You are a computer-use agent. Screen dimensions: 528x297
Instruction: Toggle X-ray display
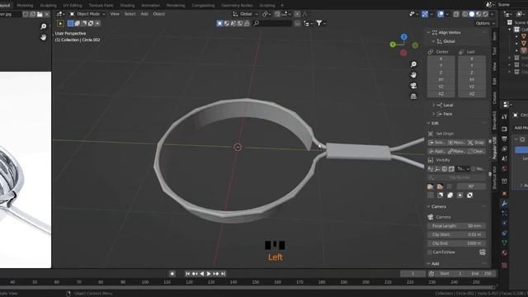coord(456,14)
